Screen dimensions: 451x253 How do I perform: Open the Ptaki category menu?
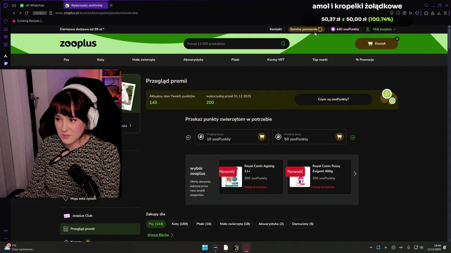[235, 60]
